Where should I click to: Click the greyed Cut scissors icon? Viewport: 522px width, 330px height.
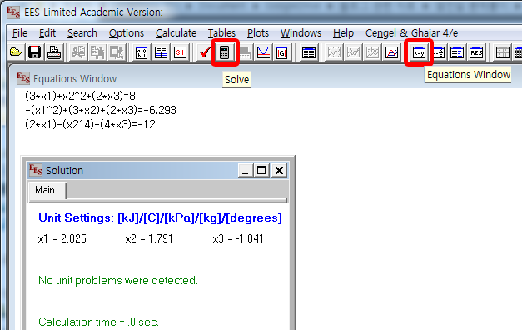click(78, 52)
